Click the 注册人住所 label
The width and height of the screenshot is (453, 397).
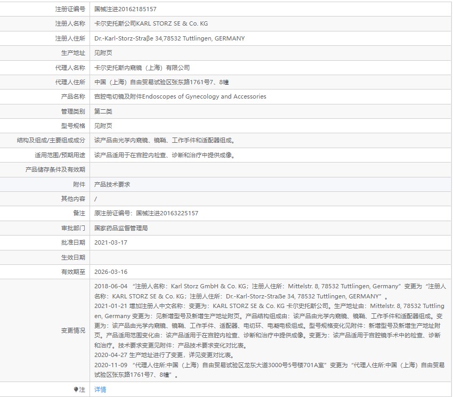[x=70, y=38]
